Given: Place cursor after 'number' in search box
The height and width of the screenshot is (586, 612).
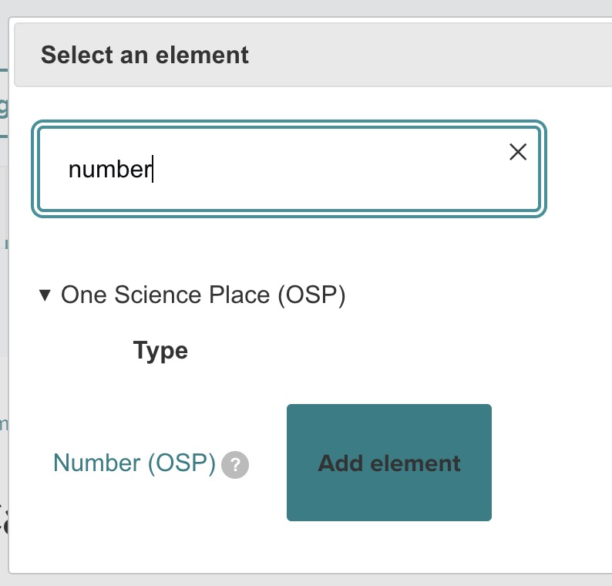Looking at the screenshot, I should [x=153, y=169].
